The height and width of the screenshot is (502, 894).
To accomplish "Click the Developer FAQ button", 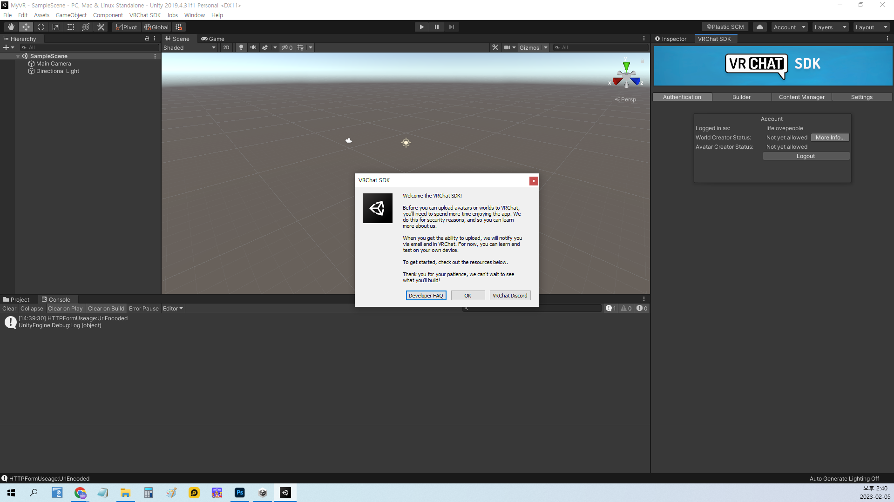I will pyautogui.click(x=426, y=296).
